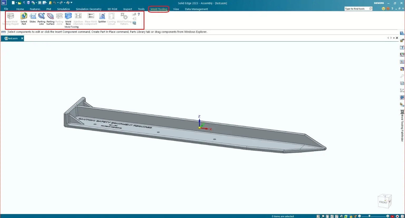The width and height of the screenshot is (405, 218).
Task: Open the Data Management ribbon tab
Action: click(196, 9)
